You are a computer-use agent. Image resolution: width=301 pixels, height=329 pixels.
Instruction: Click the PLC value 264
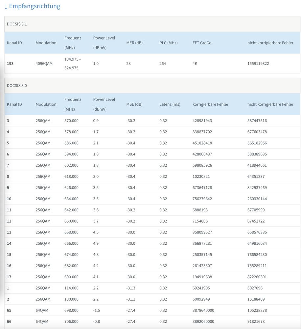[163, 64]
